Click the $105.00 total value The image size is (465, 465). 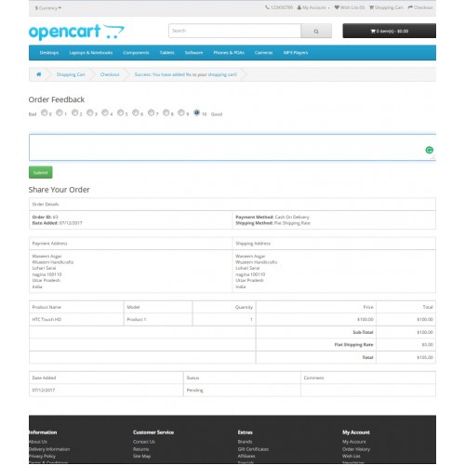(425, 357)
